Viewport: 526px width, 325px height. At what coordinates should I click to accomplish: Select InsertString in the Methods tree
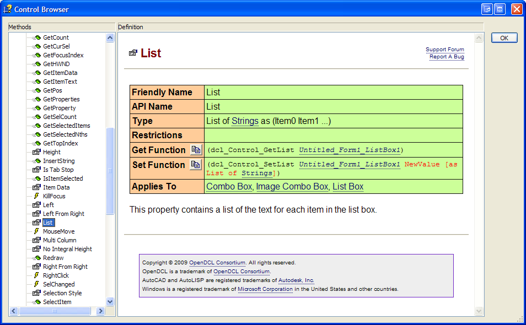[59, 161]
